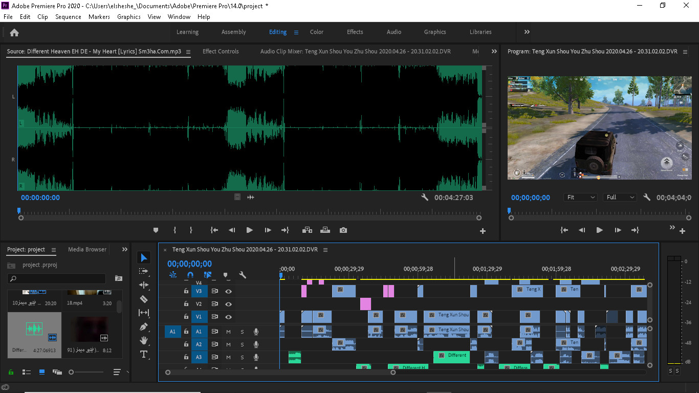Click the Play button in Source monitor
This screenshot has width=699, height=393.
[x=250, y=230]
